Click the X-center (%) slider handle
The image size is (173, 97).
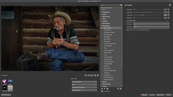pyautogui.click(x=150, y=12)
